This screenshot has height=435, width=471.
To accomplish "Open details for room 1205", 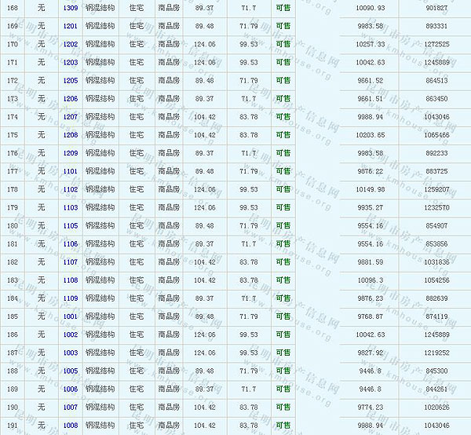I will point(71,81).
